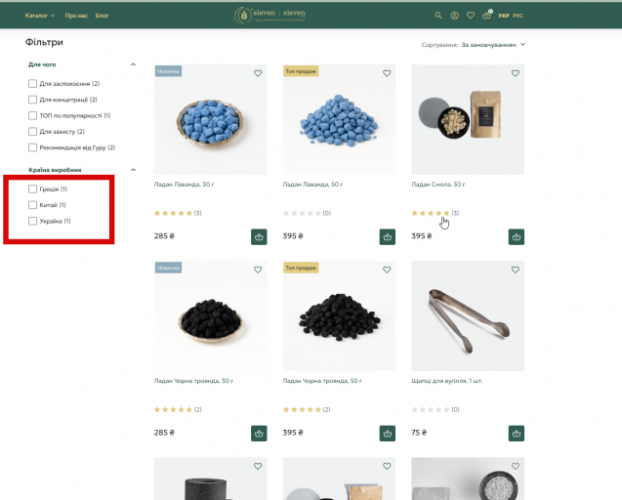
Task: Open the sorting За замовчуванням dropdown
Action: [x=493, y=45]
